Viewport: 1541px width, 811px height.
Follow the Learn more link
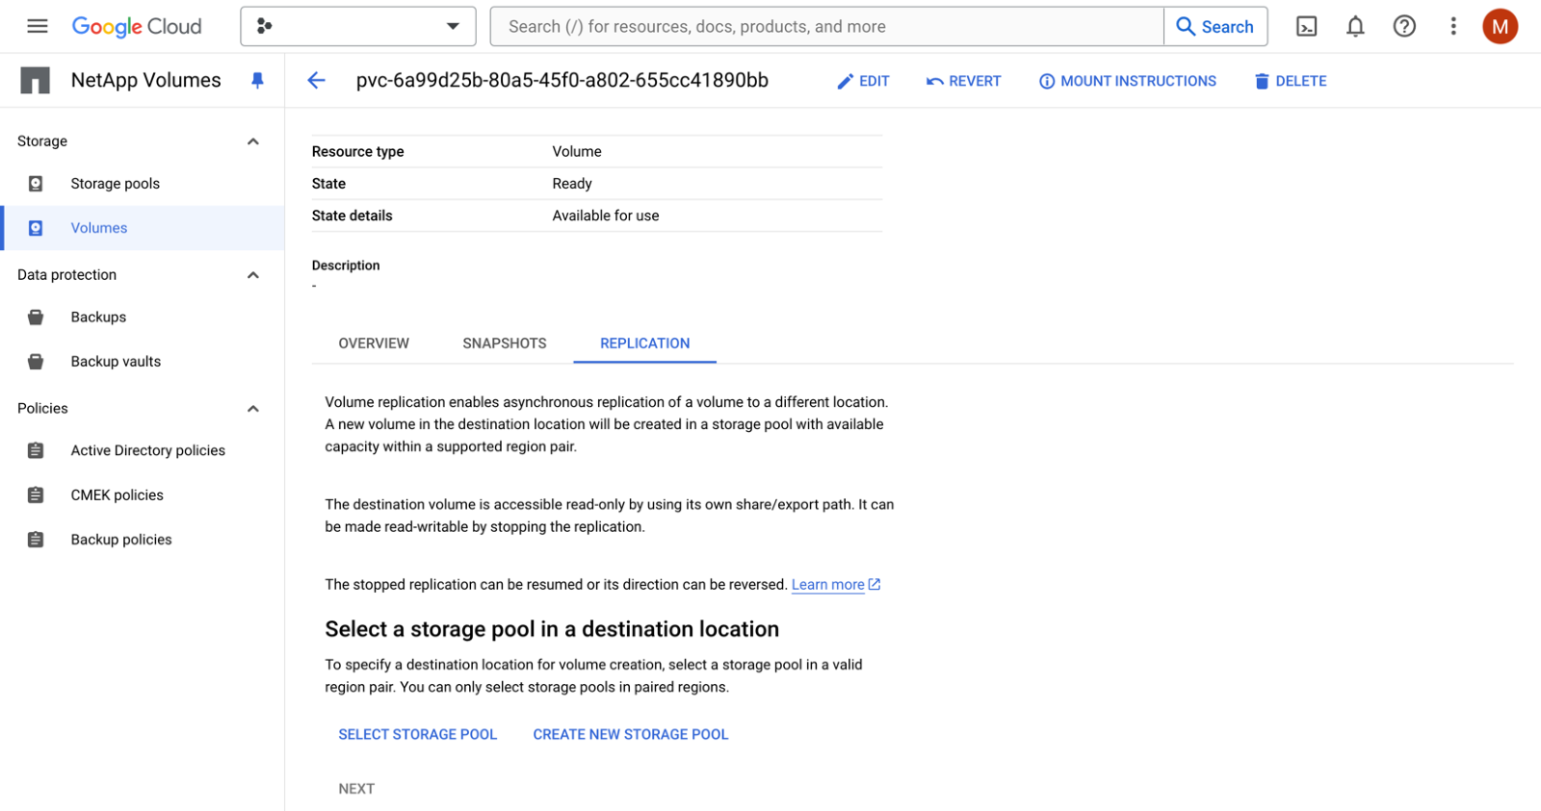click(828, 585)
